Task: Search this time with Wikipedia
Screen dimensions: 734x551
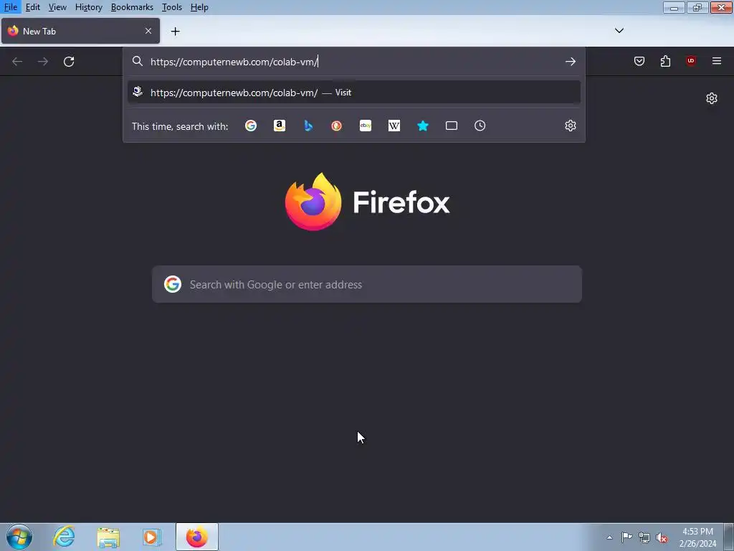Action: coord(394,126)
